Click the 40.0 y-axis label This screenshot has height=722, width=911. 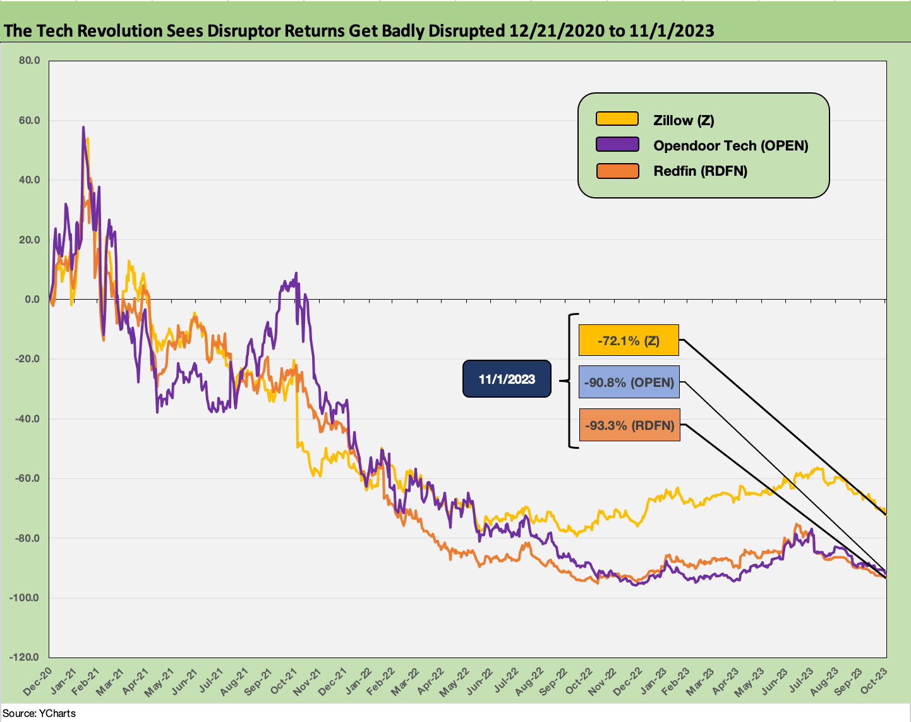point(29,180)
